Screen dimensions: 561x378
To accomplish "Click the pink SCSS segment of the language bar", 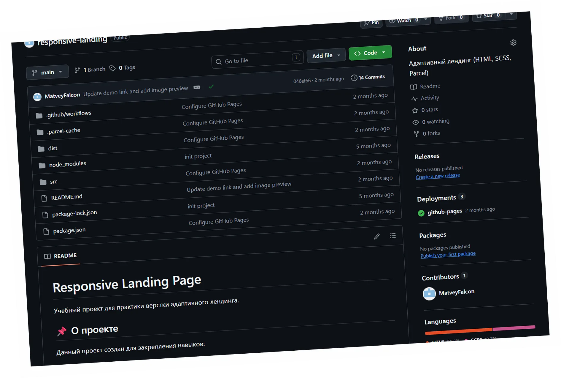I will 514,328.
